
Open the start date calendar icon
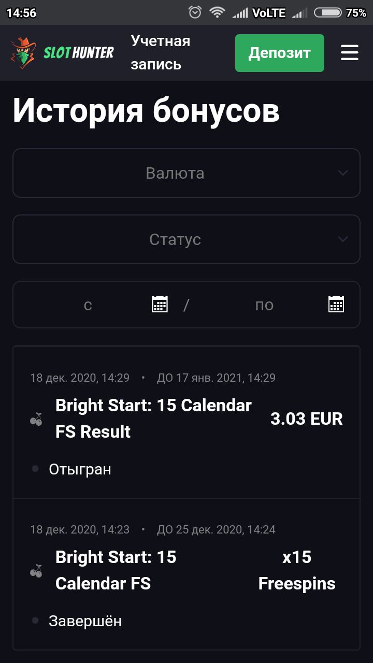(160, 304)
